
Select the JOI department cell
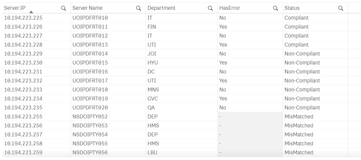pos(152,54)
